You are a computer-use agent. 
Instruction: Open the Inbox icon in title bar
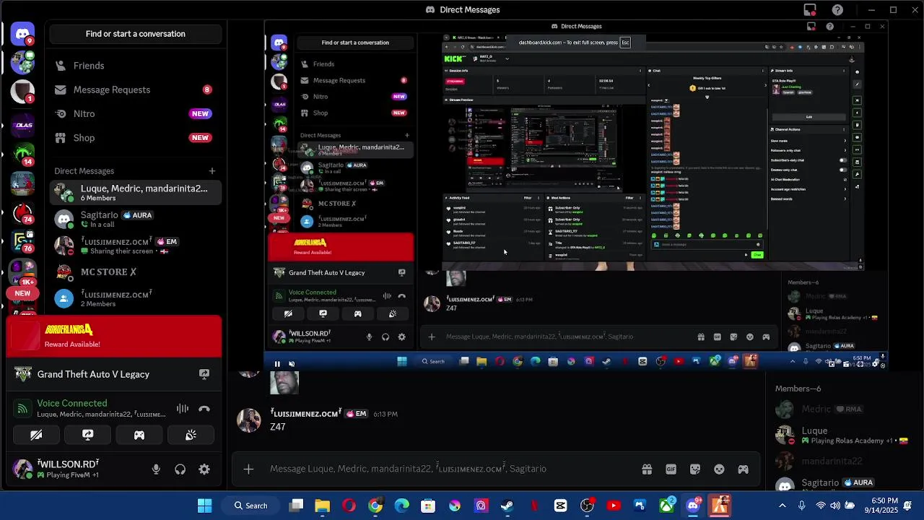pos(810,10)
